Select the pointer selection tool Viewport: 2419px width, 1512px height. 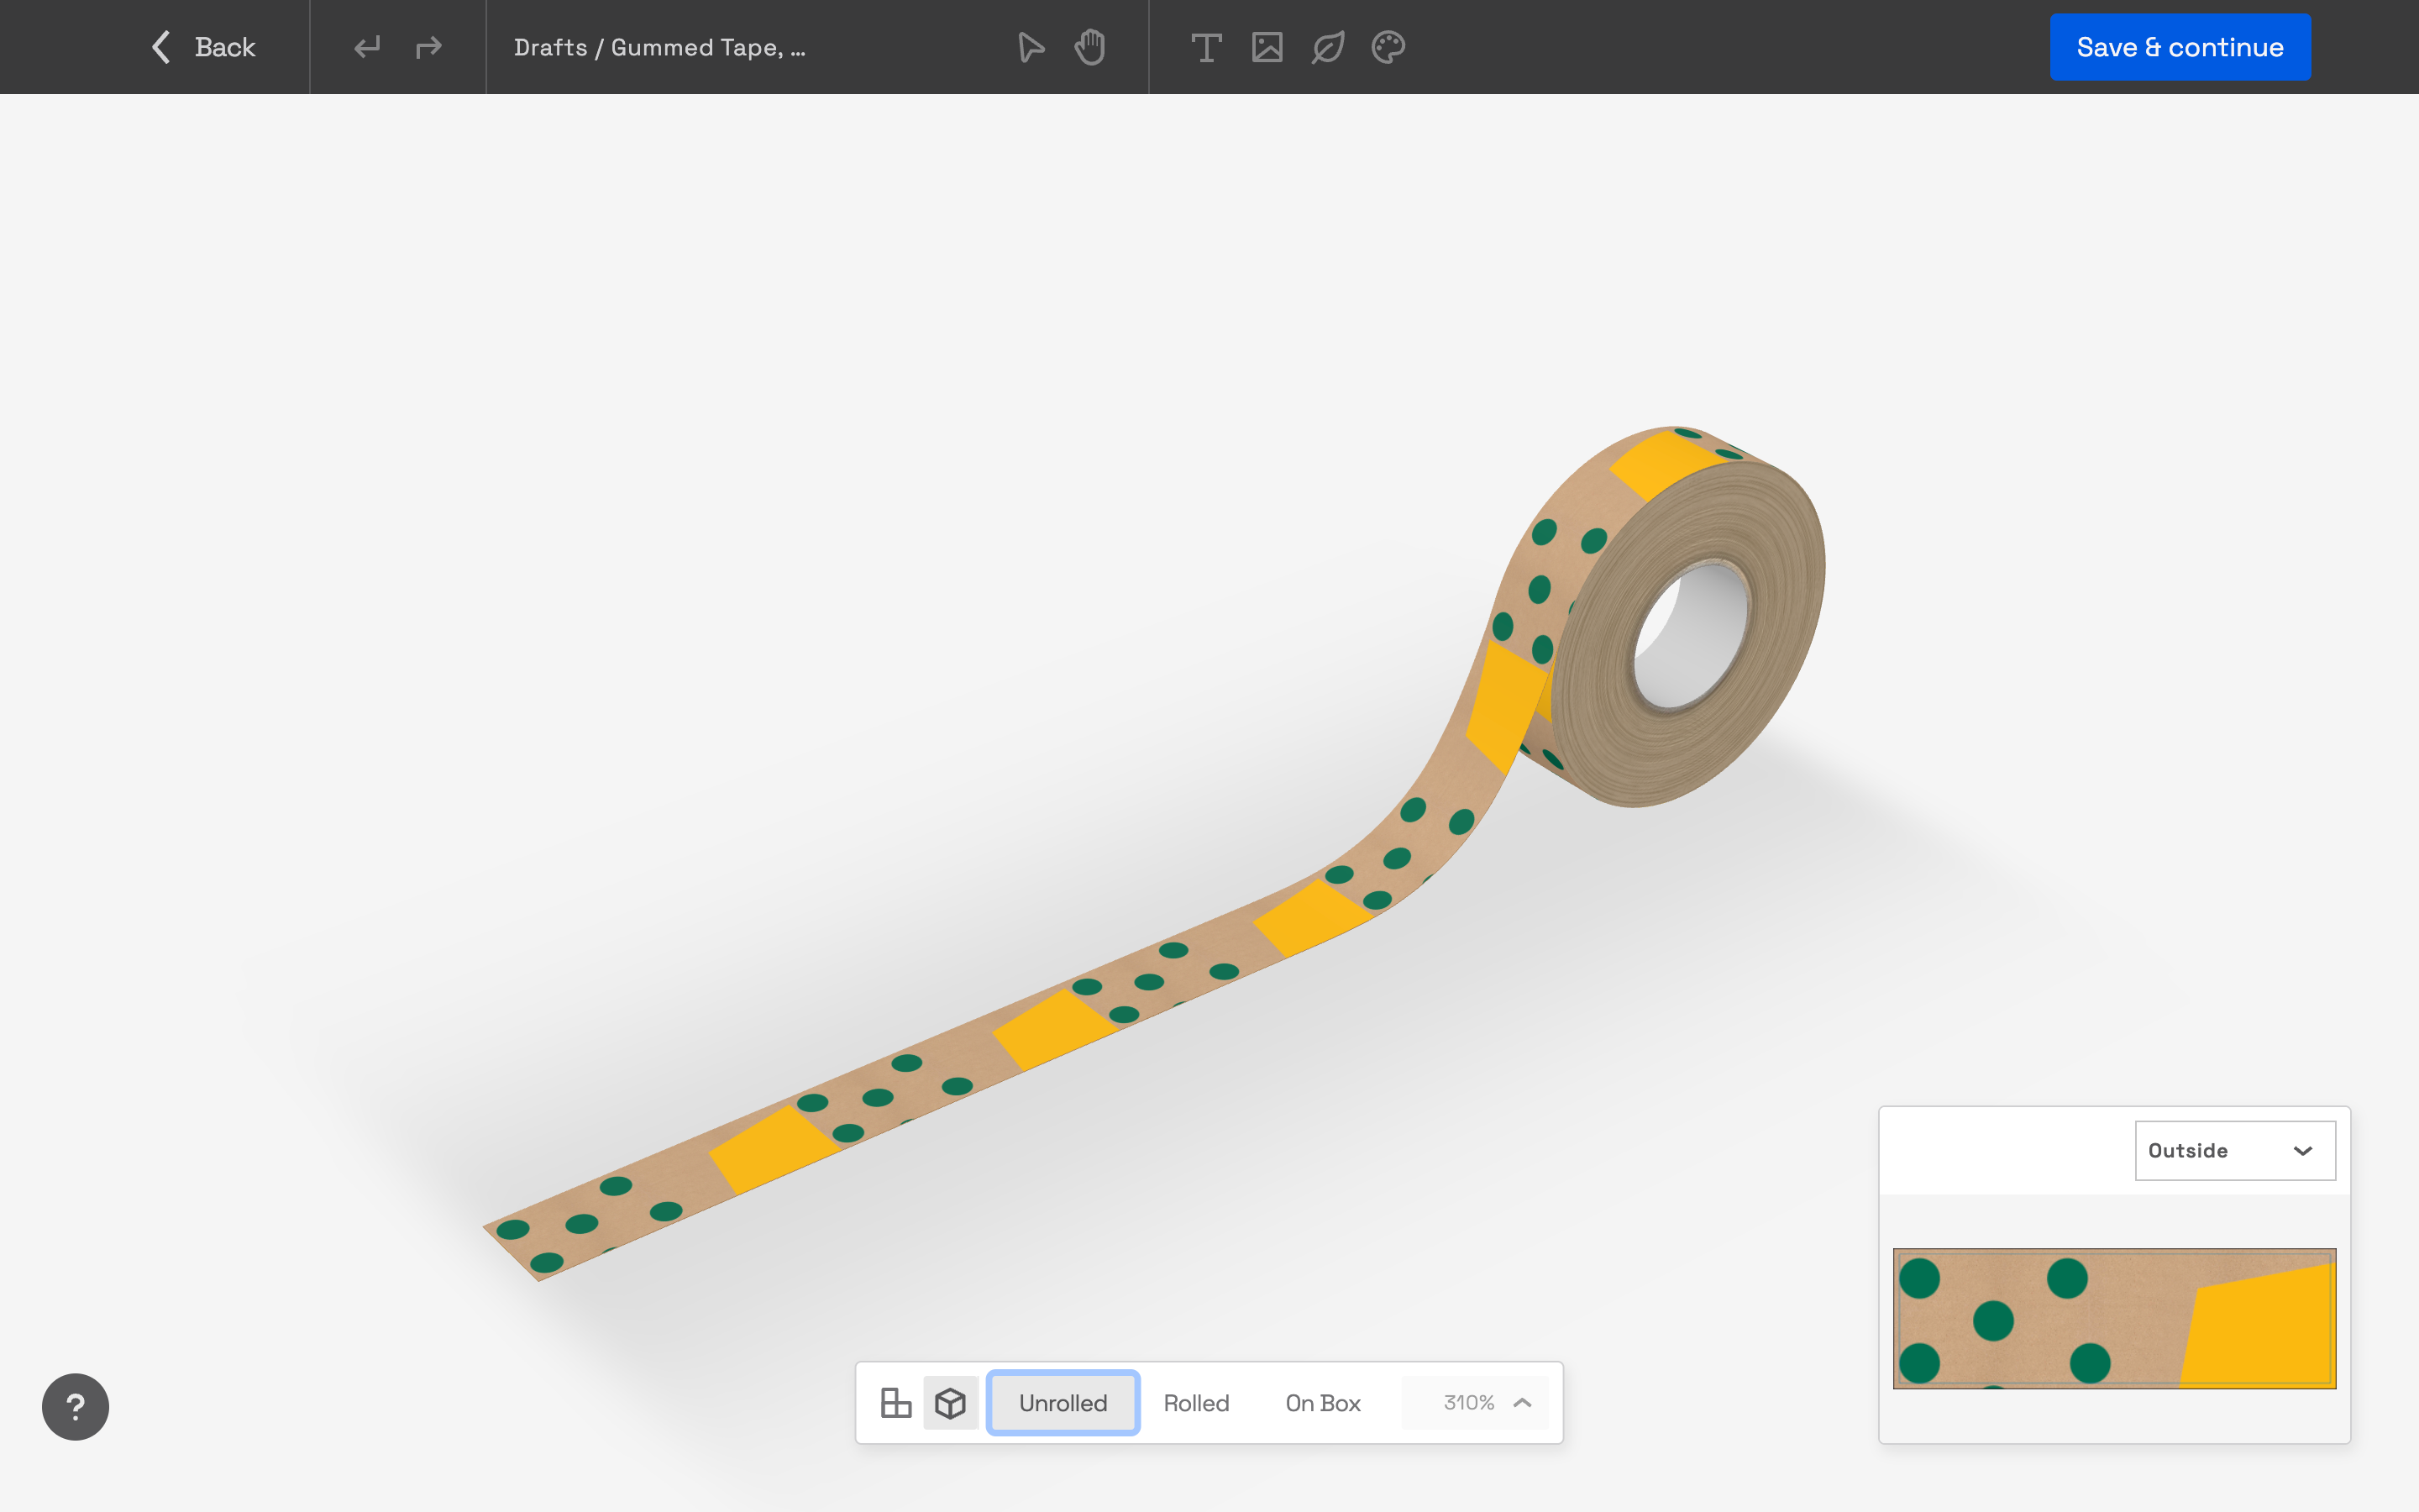coord(1031,47)
